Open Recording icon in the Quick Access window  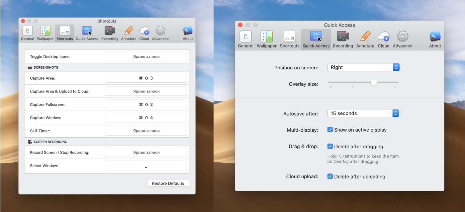tap(343, 36)
